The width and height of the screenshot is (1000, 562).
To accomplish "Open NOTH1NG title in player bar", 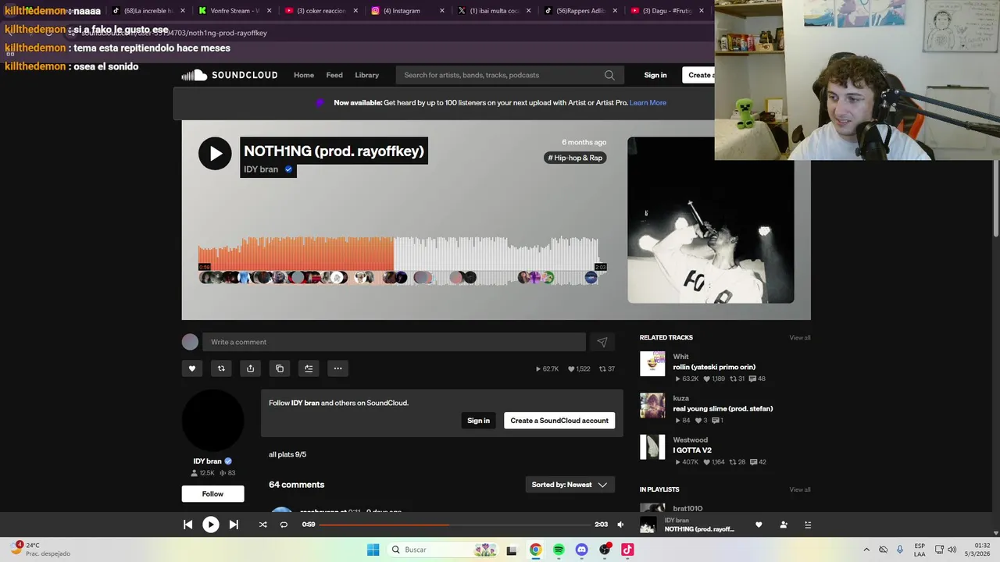I will tap(699, 529).
